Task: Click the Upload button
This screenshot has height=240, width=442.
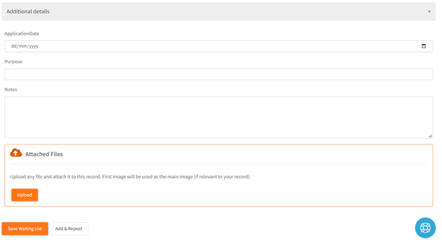Action: tap(24, 195)
